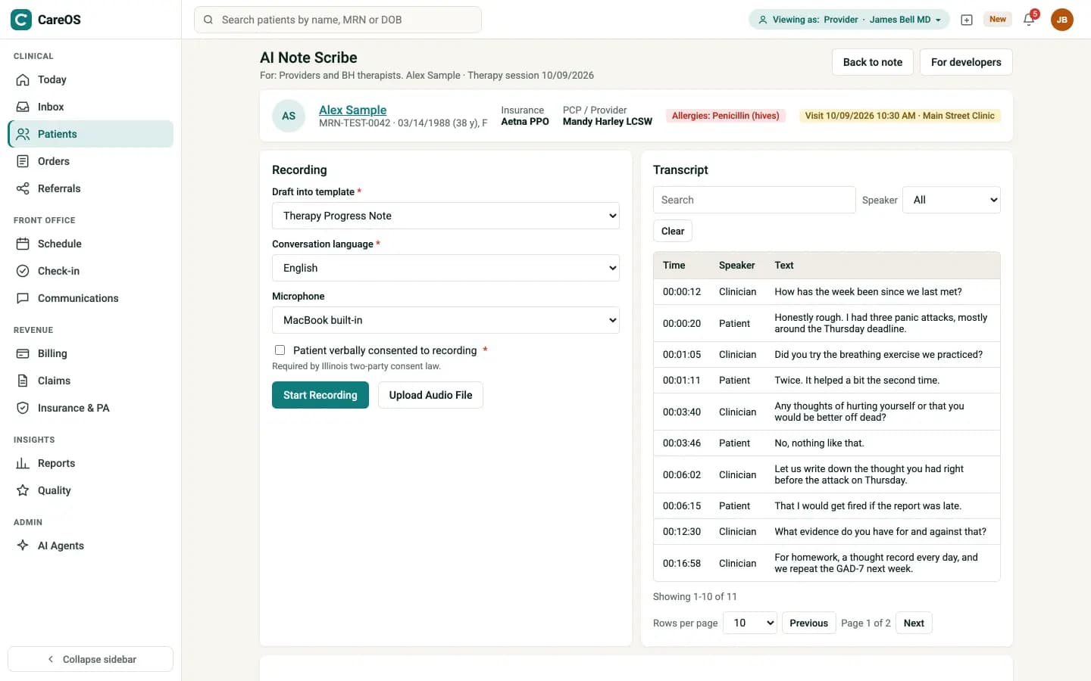Screen dimensions: 1091x681
Task: Open the Microphone dropdown
Action: [x=445, y=320]
